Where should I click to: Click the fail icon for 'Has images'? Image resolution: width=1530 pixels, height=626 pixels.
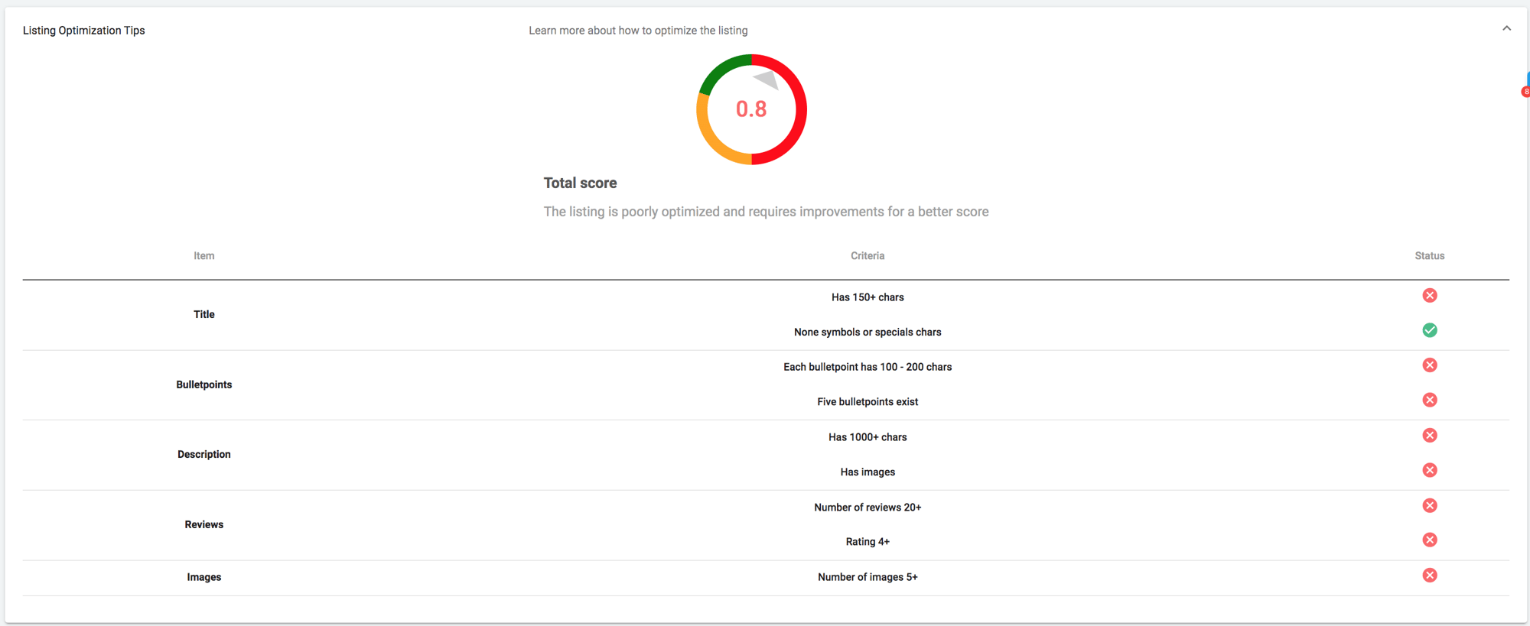click(x=1429, y=470)
